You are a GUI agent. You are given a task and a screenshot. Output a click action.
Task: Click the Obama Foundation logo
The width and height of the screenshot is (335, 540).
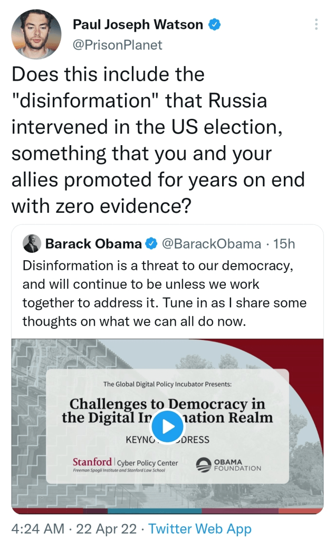click(228, 465)
